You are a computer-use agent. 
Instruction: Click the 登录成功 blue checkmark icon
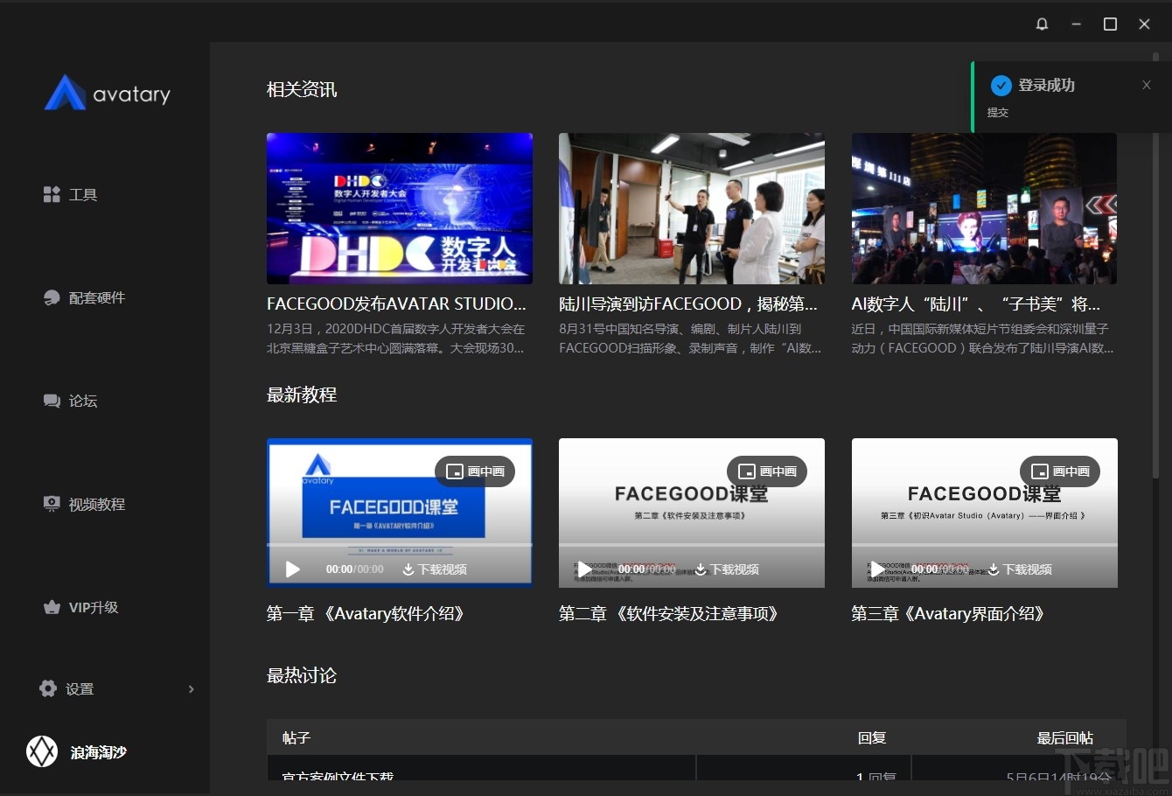click(x=1001, y=85)
